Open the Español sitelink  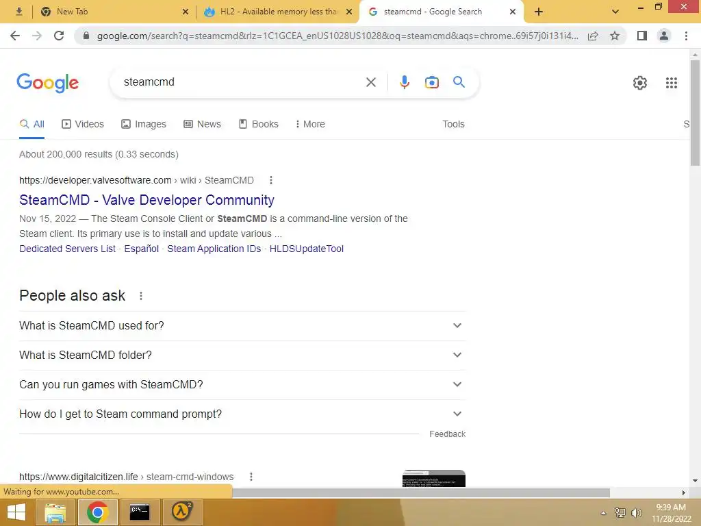tap(141, 249)
